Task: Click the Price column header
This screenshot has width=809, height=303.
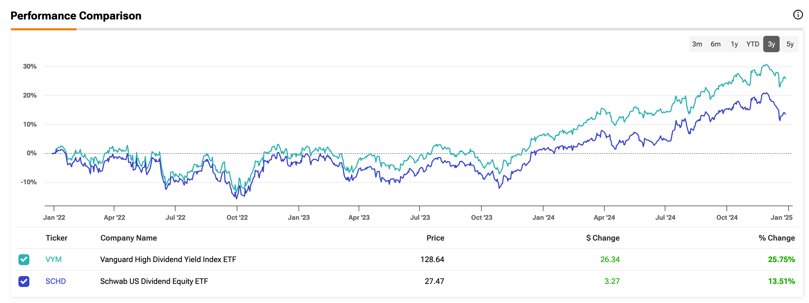Action: pyautogui.click(x=435, y=238)
